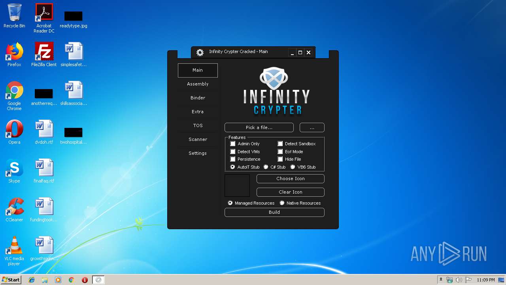Screen dimensions: 506x285
Task: Toggle the Eof Mode checkbox
Action: [x=280, y=152]
